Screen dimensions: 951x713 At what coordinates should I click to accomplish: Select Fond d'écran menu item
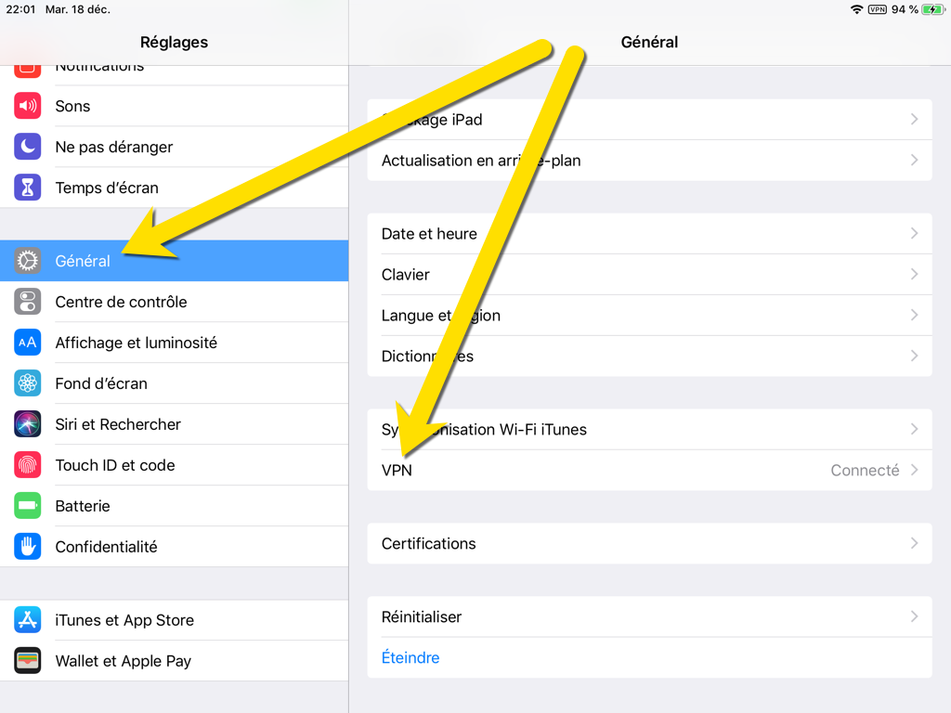[x=101, y=383]
